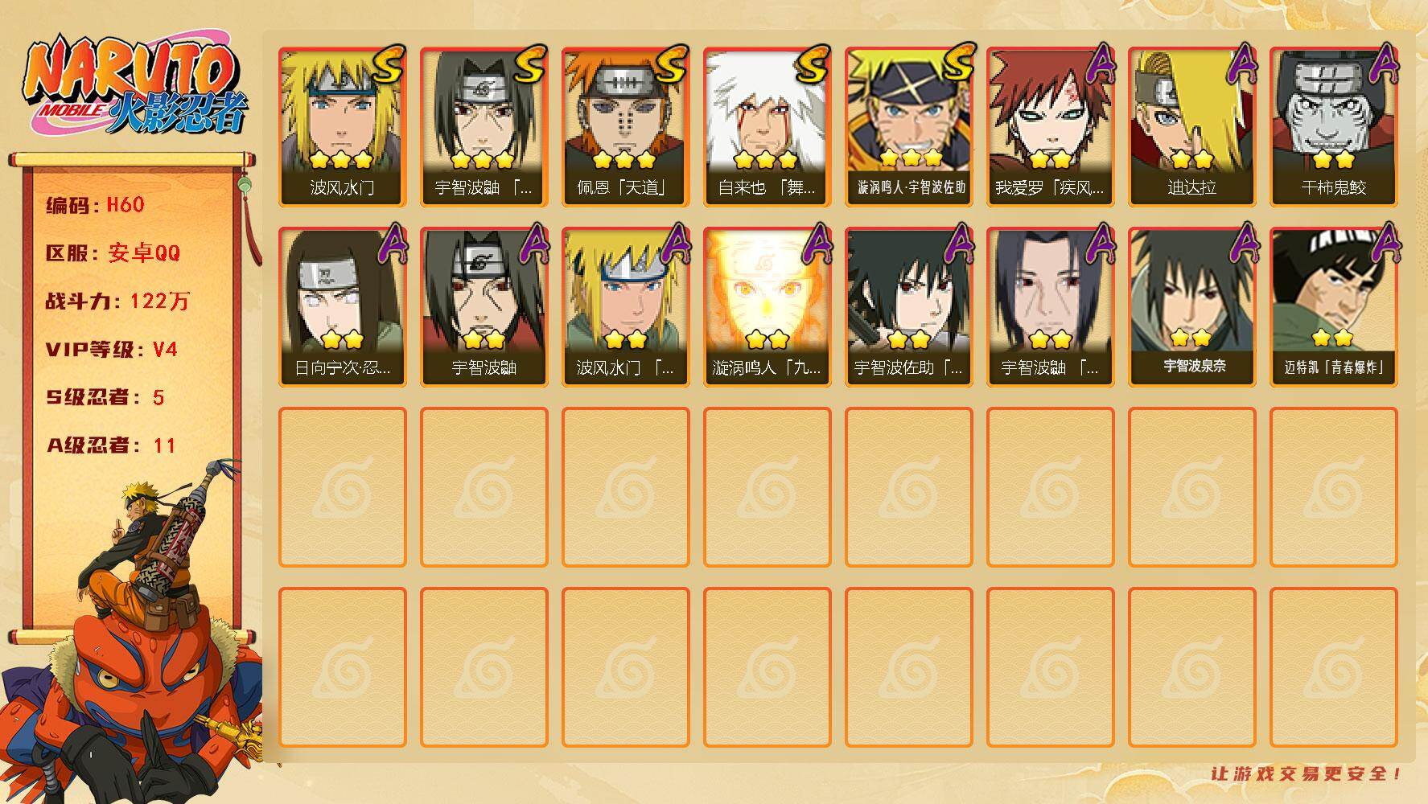Click the white-haired 自来也 card
1428x804 pixels.
(x=767, y=127)
